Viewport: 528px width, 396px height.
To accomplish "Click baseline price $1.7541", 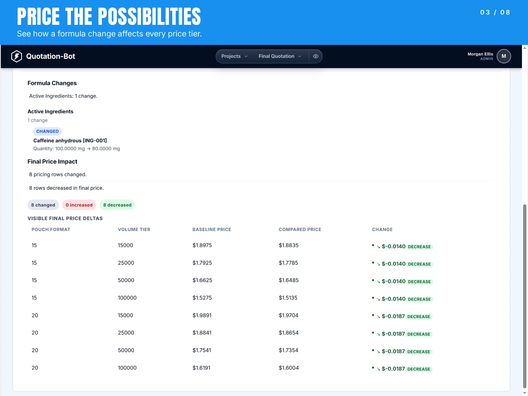I will (202, 350).
